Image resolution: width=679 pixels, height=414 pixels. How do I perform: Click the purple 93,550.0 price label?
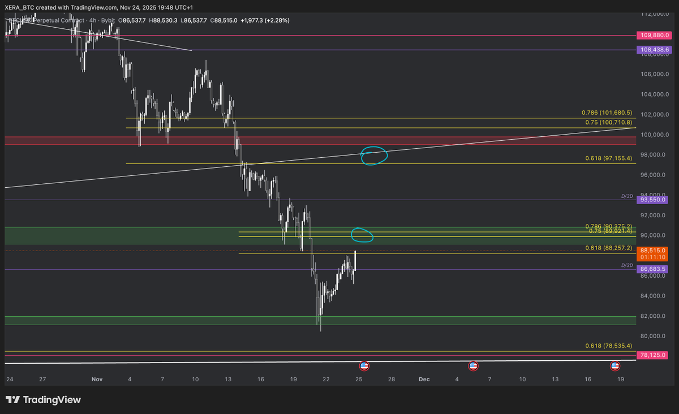[654, 200]
